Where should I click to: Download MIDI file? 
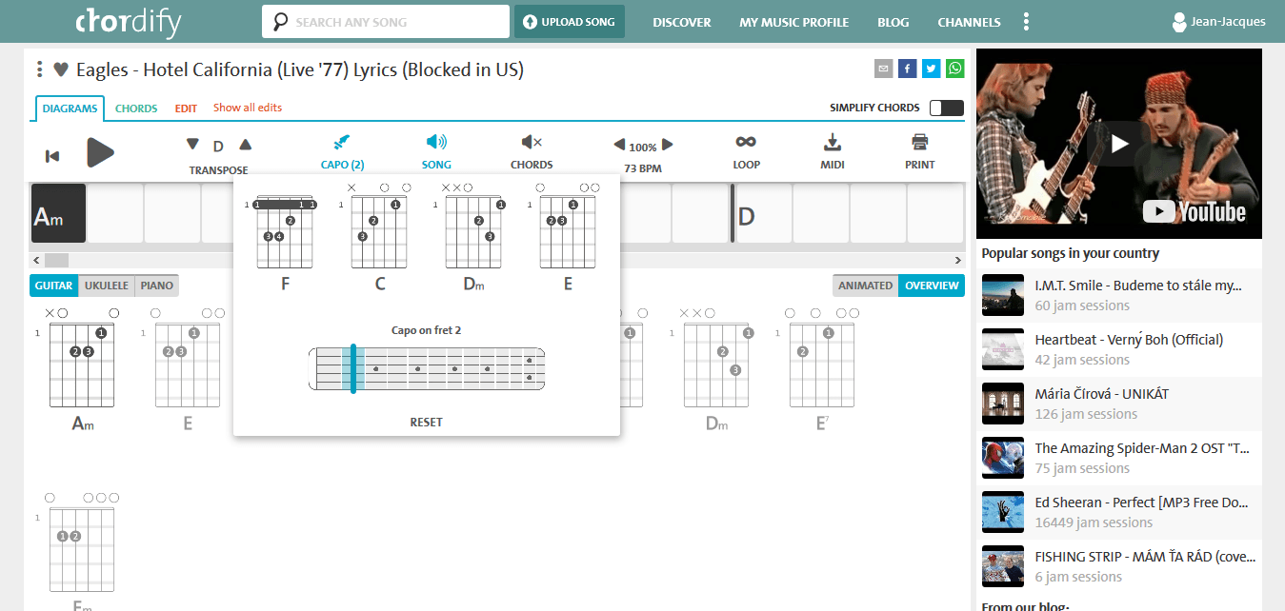point(833,143)
